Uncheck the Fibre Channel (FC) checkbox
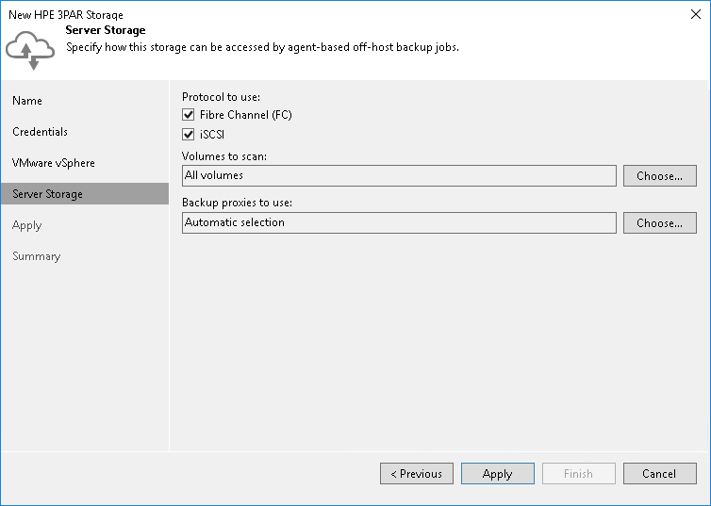This screenshot has width=711, height=506. click(x=189, y=115)
